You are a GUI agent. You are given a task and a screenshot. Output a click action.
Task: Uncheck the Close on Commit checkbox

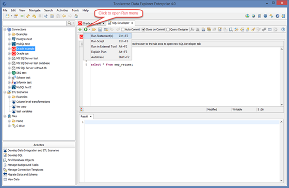(143, 29)
